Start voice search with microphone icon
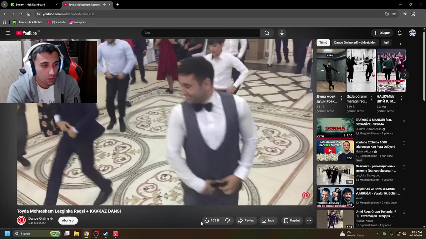 tap(282, 33)
